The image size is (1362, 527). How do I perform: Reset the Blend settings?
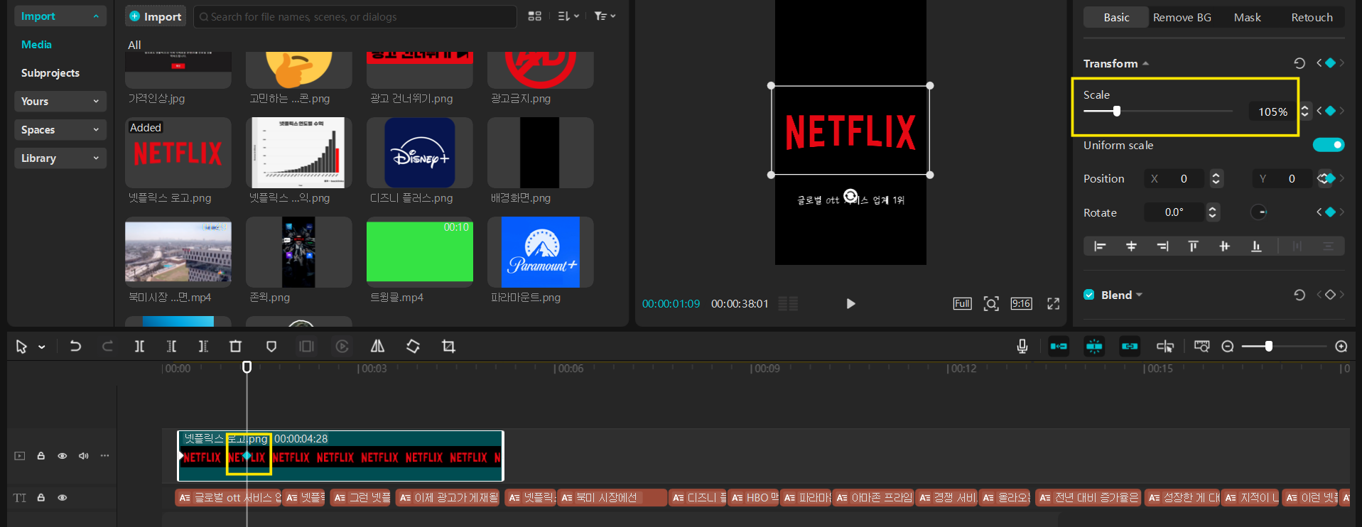(1299, 295)
